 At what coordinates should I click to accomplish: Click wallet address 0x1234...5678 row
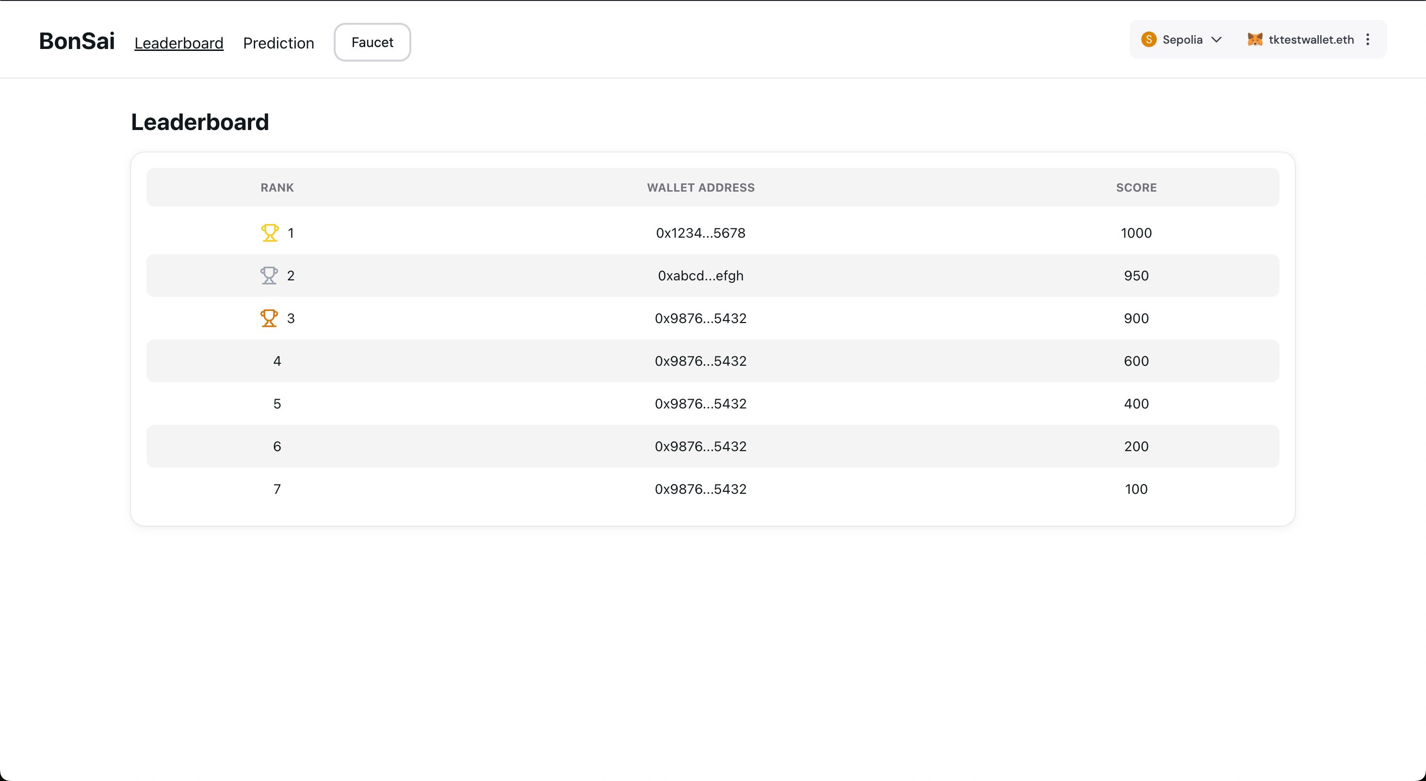pyautogui.click(x=701, y=233)
